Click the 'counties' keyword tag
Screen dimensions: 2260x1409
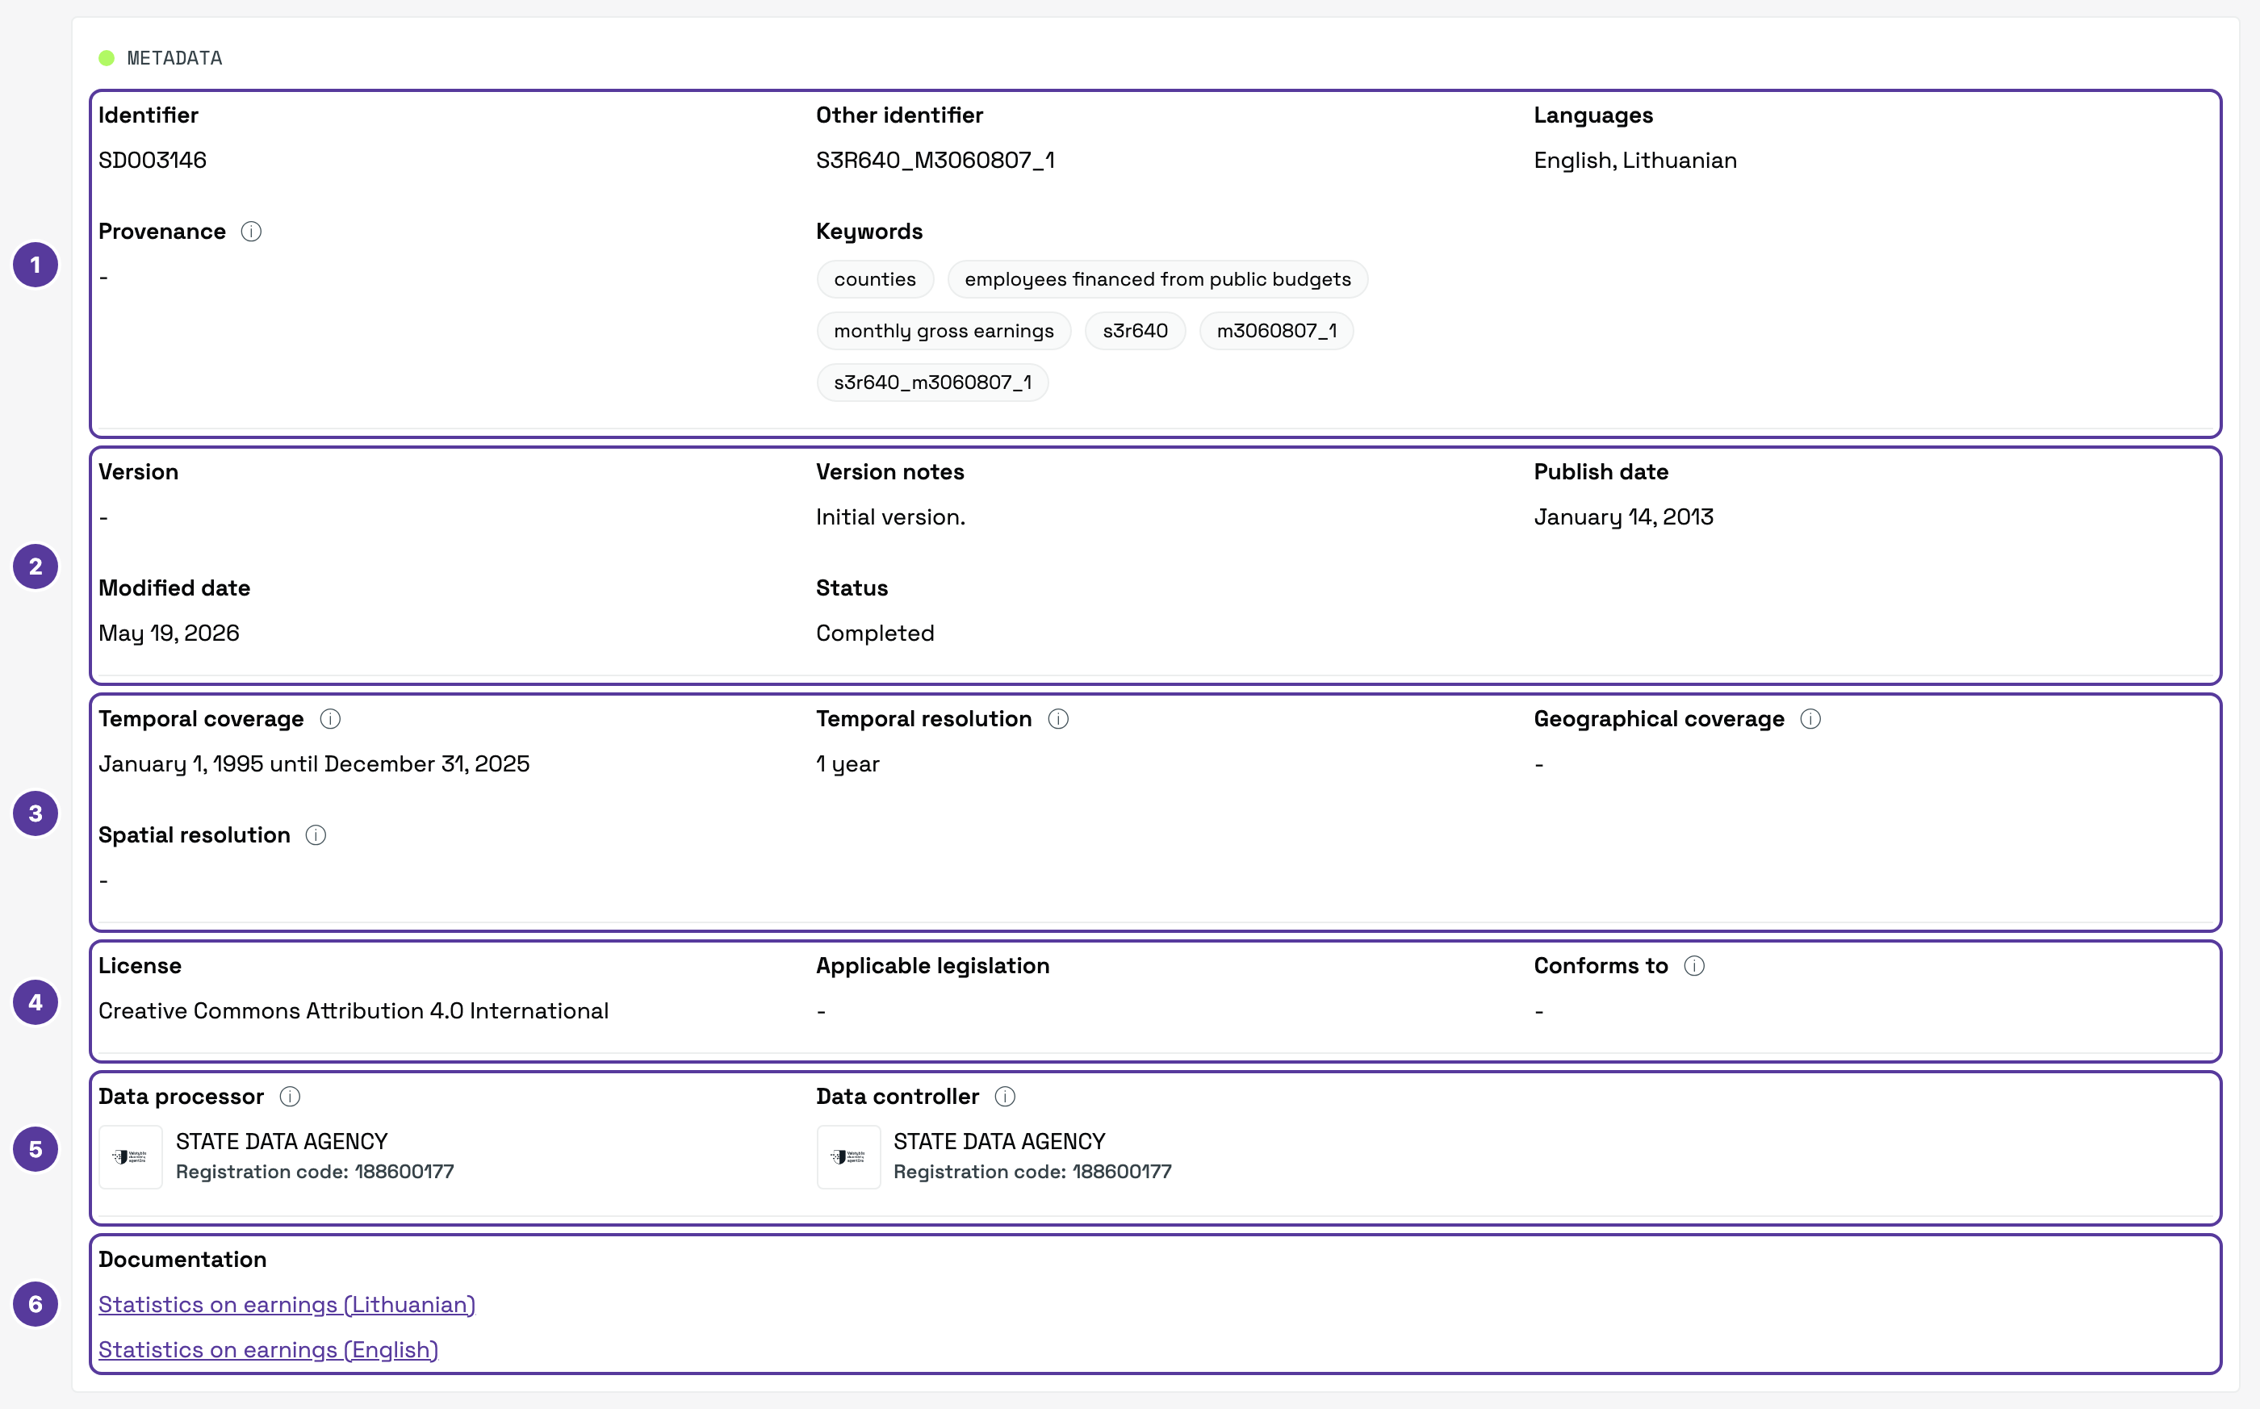pos(874,279)
